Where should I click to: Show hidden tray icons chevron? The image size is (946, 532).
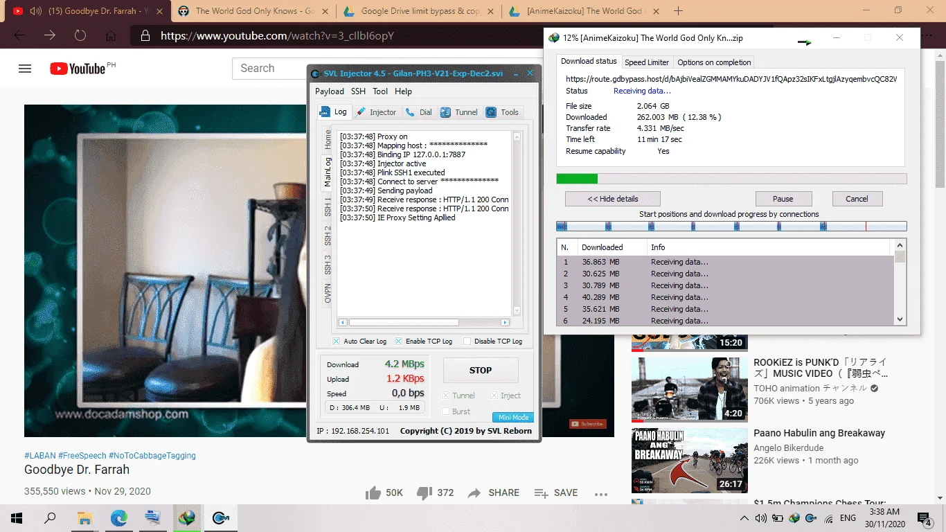tap(744, 518)
